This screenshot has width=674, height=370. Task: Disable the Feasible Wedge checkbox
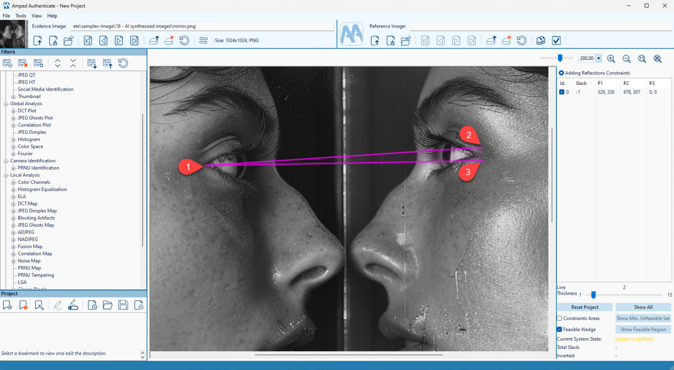(x=559, y=329)
